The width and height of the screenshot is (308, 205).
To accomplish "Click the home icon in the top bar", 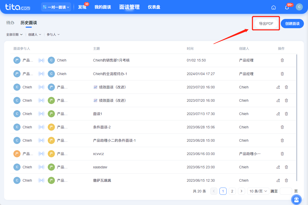I will 273,7.
